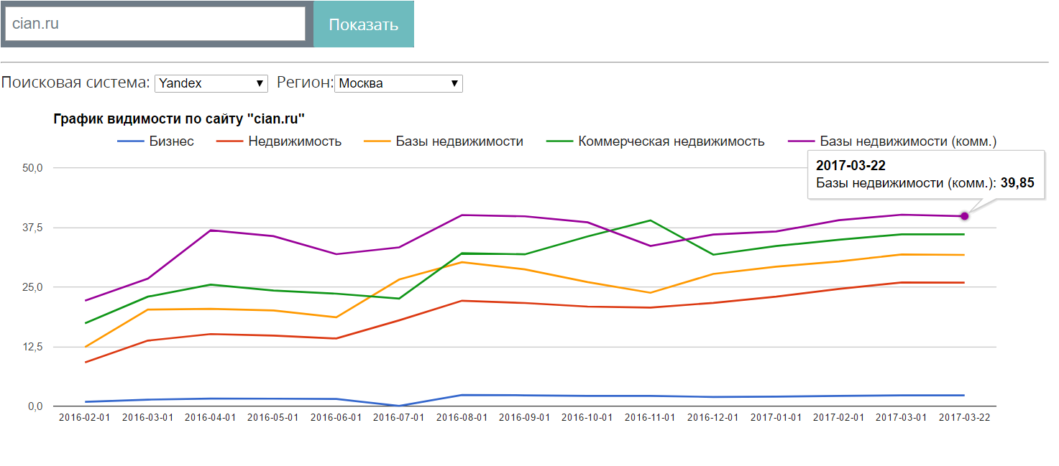The image size is (1059, 466).
Task: Click the 2016-02-01 x-axis date label
Action: [x=85, y=418]
